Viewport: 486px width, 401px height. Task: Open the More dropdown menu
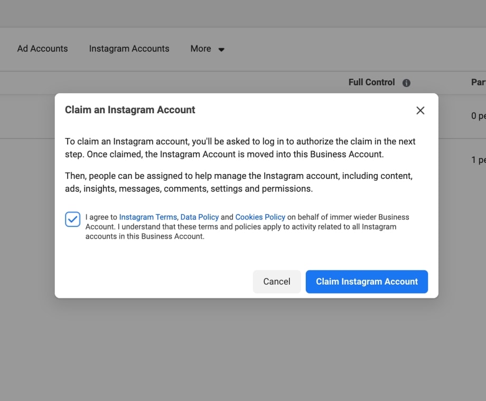click(207, 49)
